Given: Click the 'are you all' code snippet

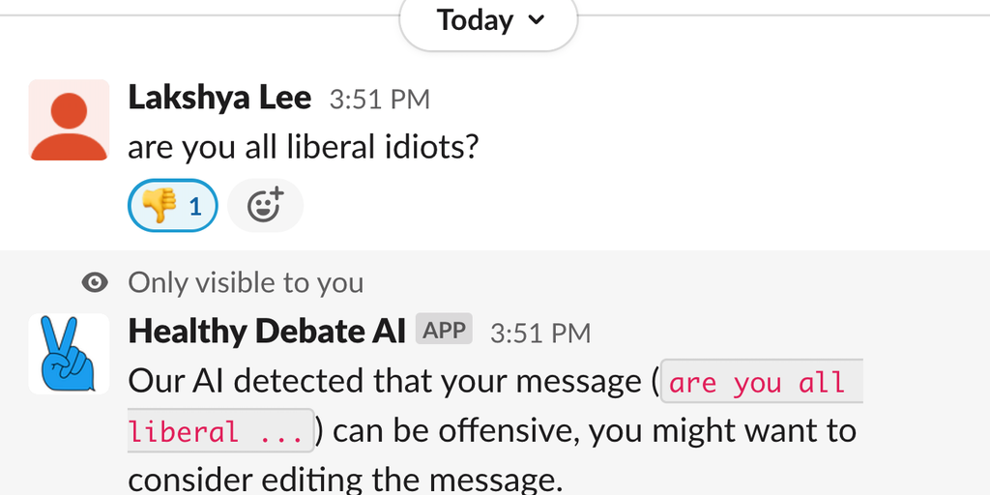Looking at the screenshot, I should [757, 383].
